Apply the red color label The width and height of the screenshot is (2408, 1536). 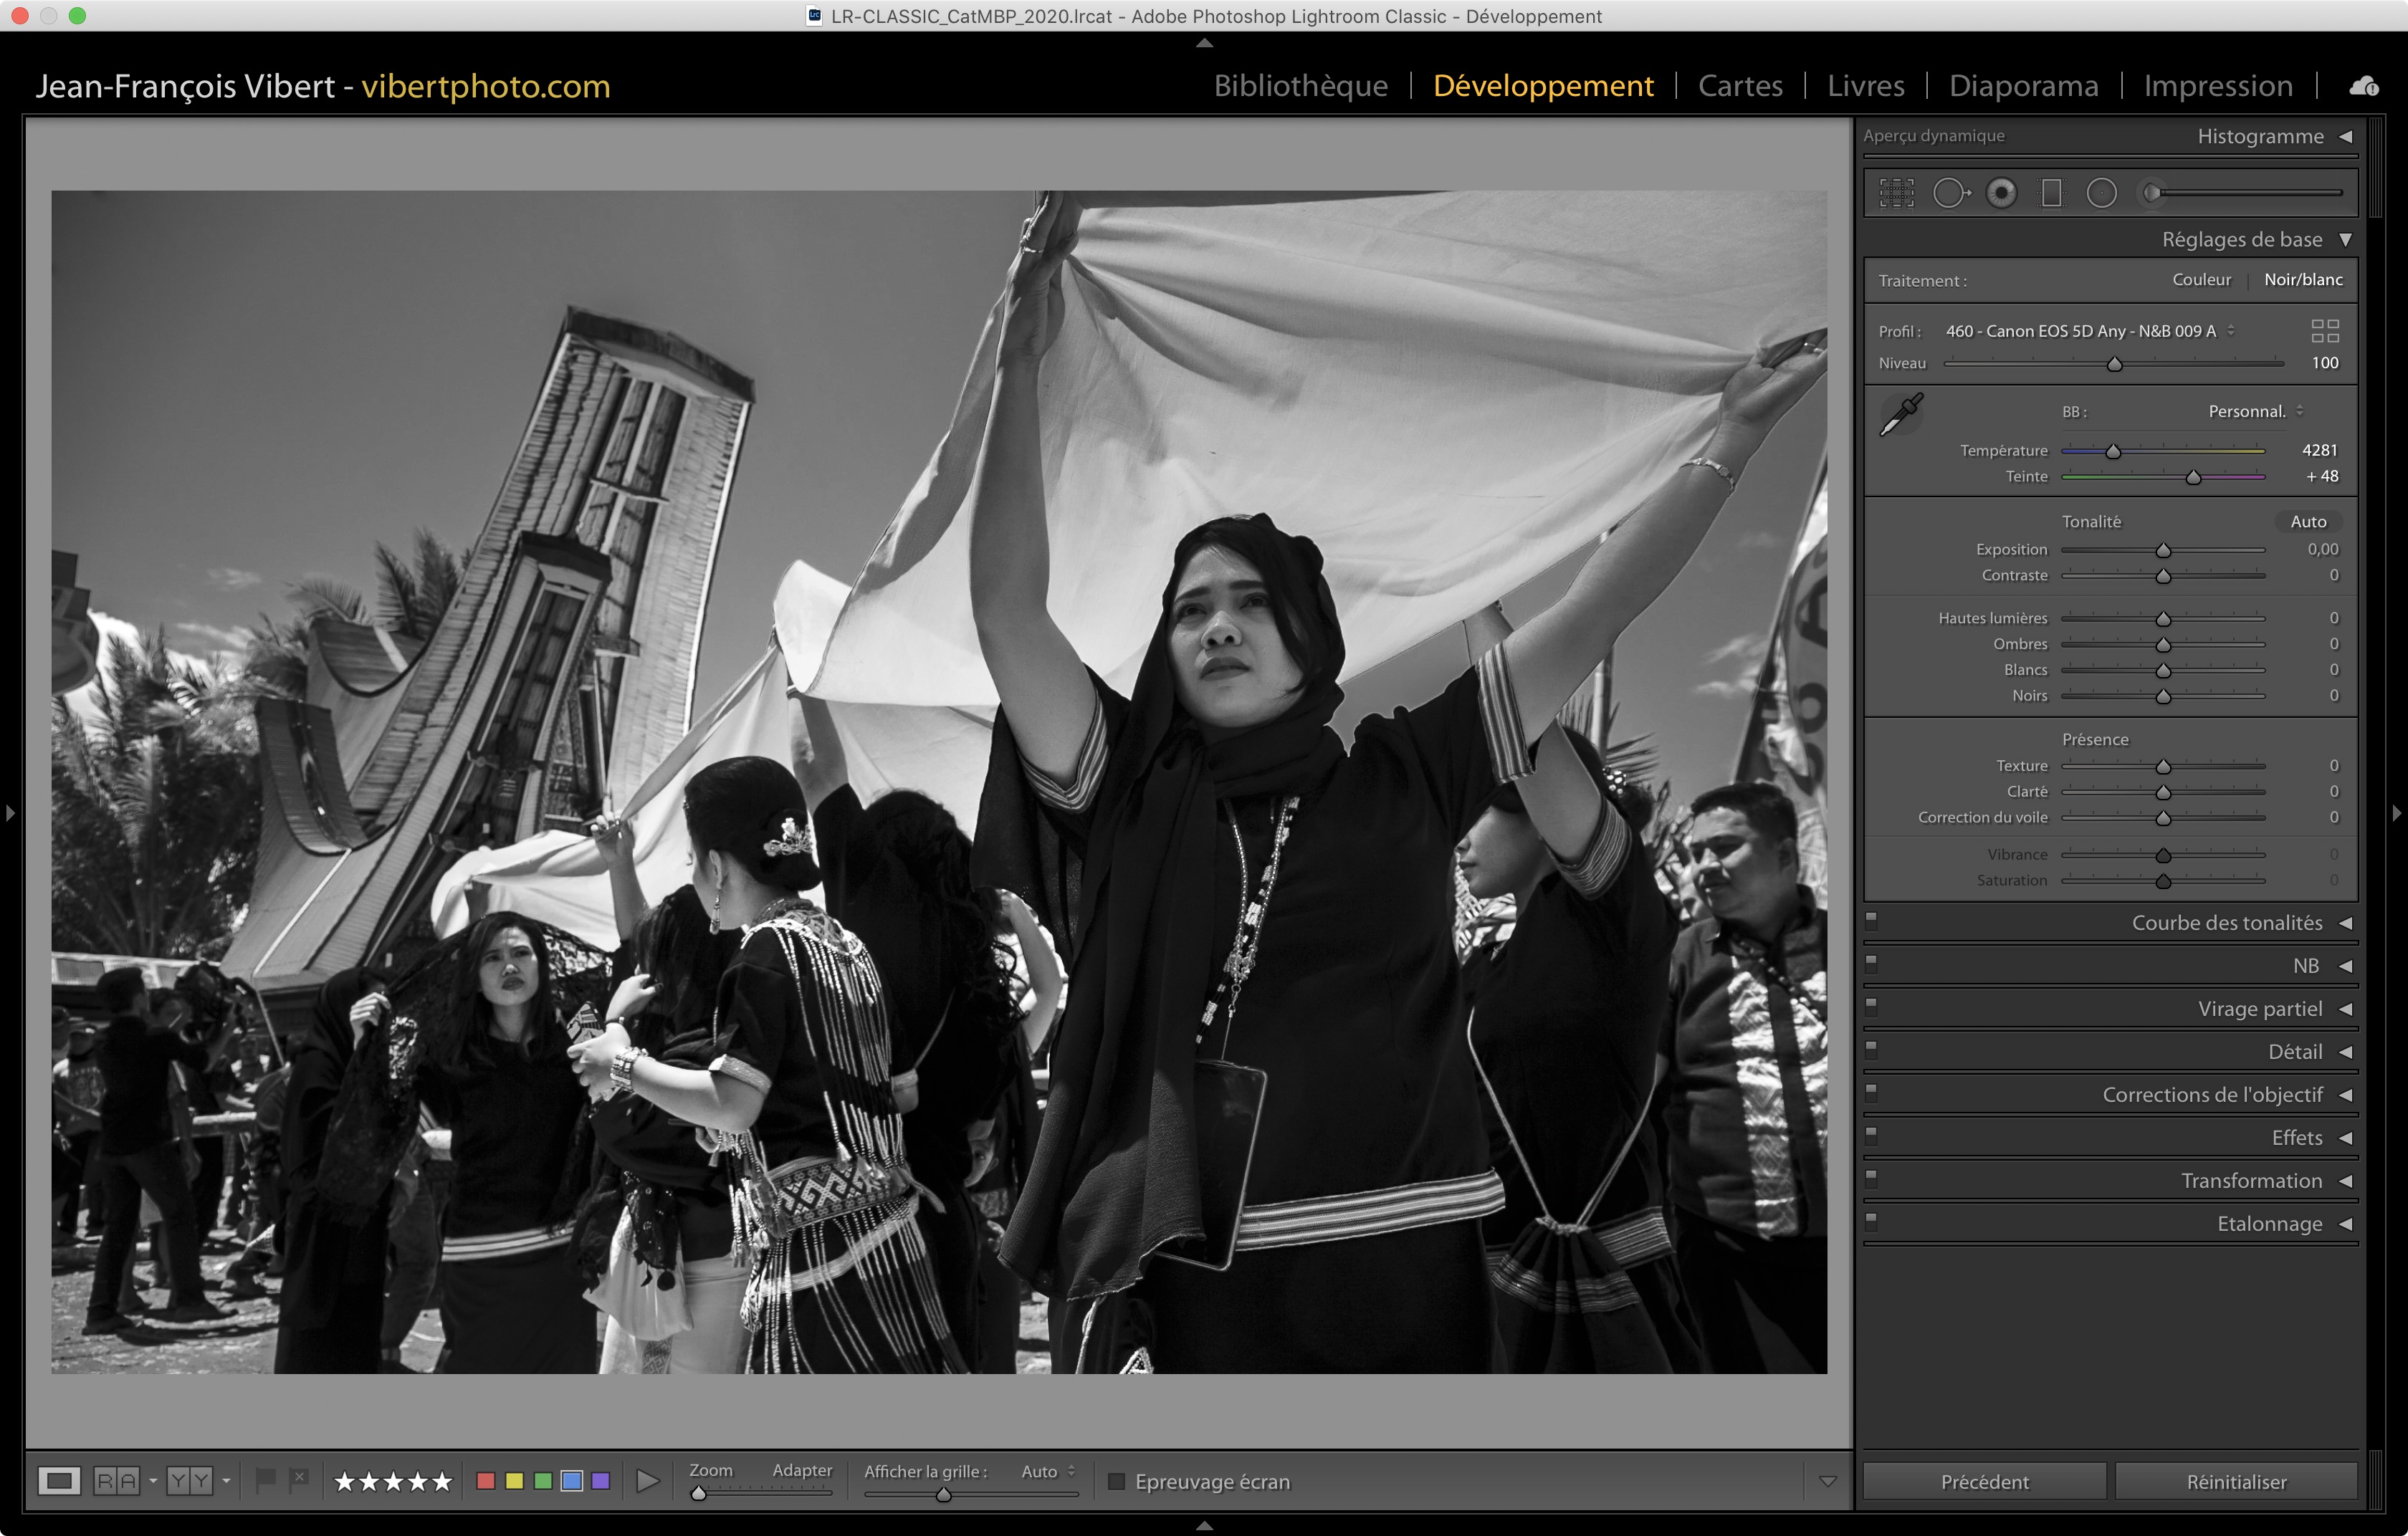[486, 1480]
